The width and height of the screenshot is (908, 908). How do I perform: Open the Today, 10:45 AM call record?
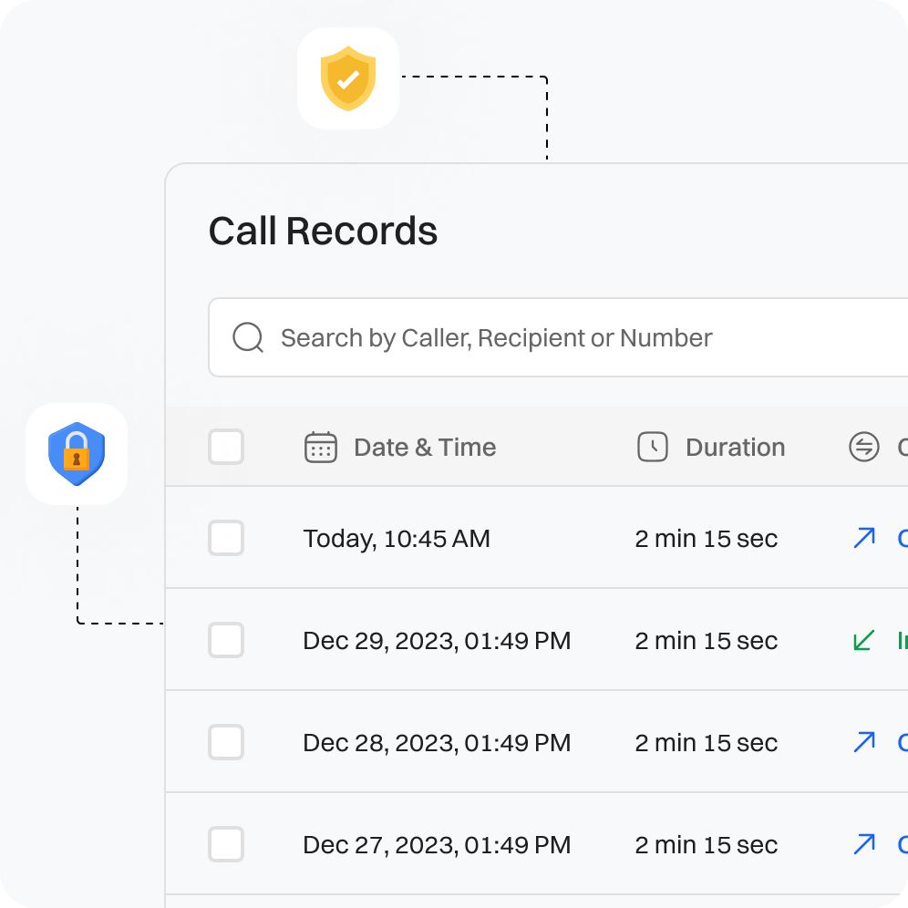coord(397,539)
